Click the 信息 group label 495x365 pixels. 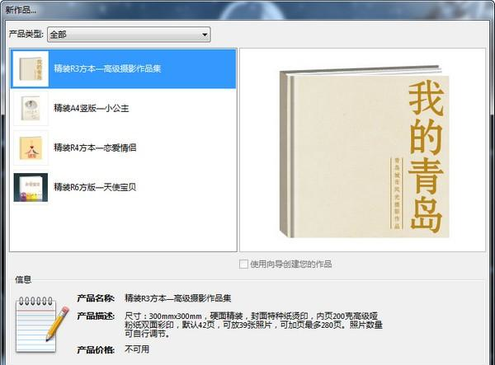pyautogui.click(x=23, y=279)
